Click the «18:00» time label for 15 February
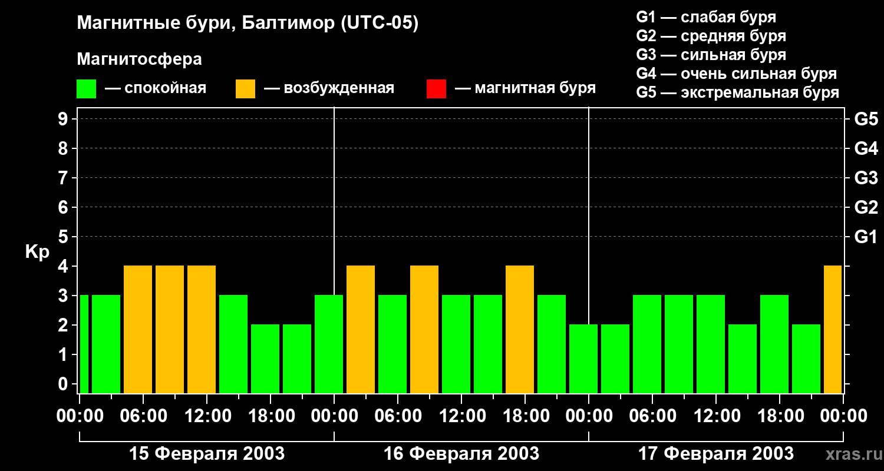This screenshot has width=884, height=471. pyautogui.click(x=271, y=416)
